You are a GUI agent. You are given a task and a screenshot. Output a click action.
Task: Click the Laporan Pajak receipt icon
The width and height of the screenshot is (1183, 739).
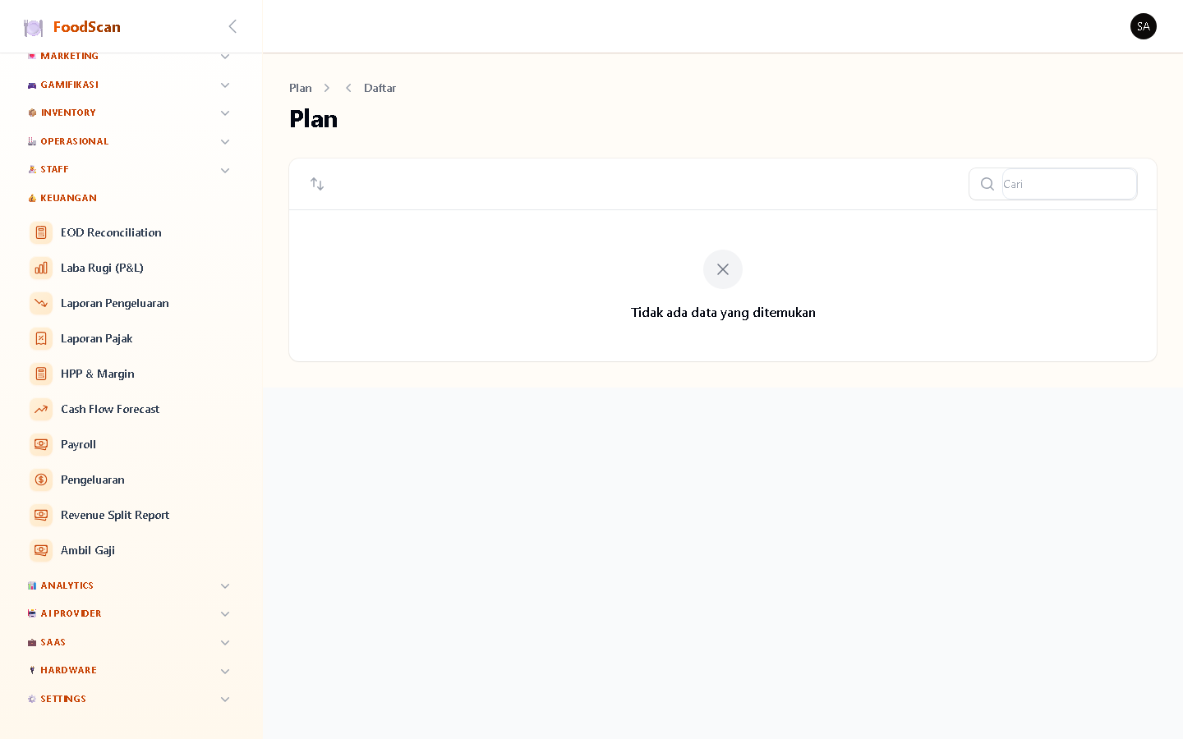coord(41,338)
